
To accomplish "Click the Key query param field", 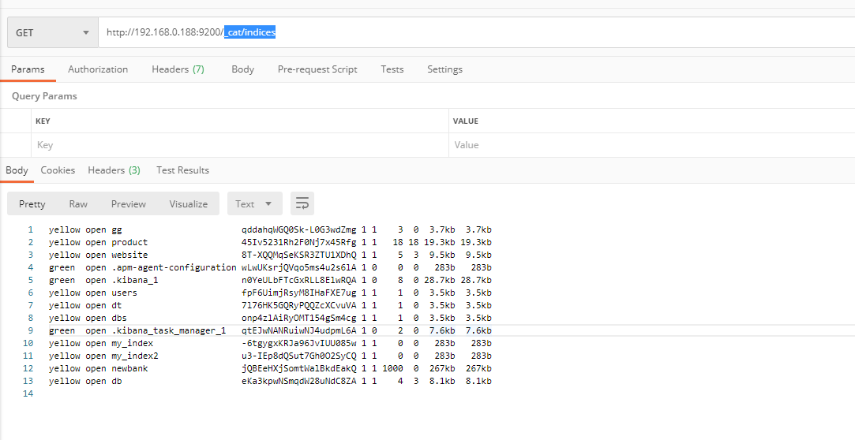I will click(x=240, y=145).
